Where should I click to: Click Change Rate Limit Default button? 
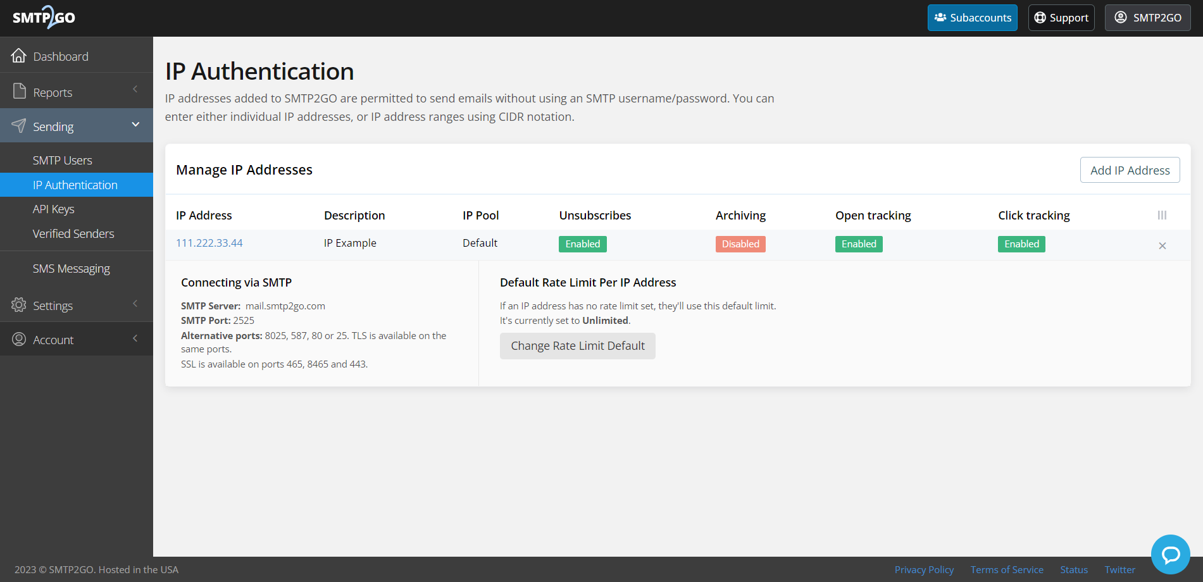pyautogui.click(x=577, y=346)
